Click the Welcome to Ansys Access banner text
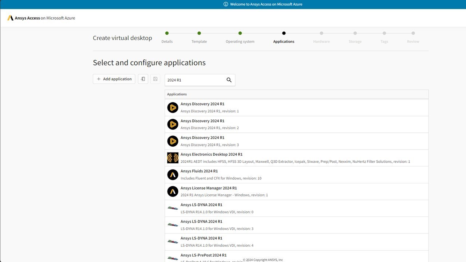The width and height of the screenshot is (466, 262). coord(266,4)
